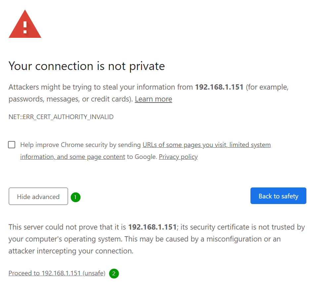Click the 'attacker intercepting your connection' line
314x285 pixels.
click(x=71, y=251)
